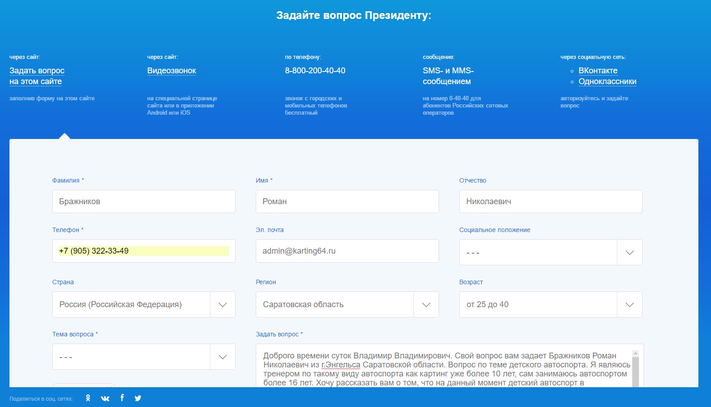This screenshot has height=407, width=711.
Task: Open the ВКонтакте social network link
Action: (598, 71)
